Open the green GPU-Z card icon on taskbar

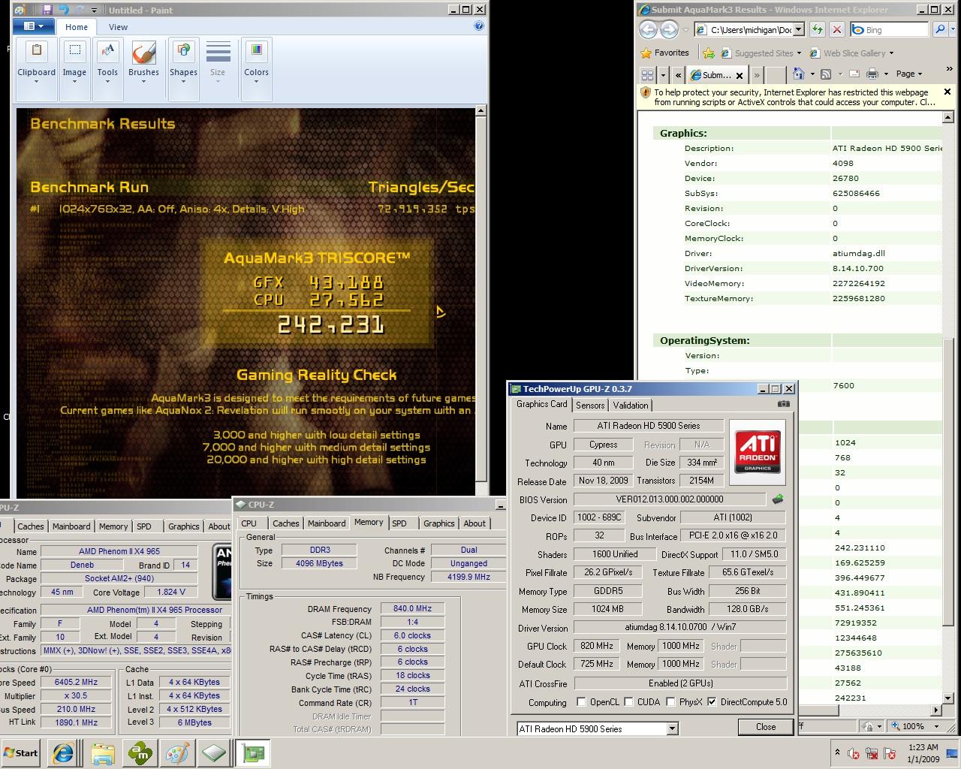click(x=254, y=753)
